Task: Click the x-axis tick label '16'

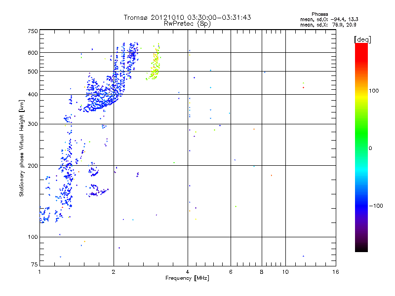Action: pos(336,272)
